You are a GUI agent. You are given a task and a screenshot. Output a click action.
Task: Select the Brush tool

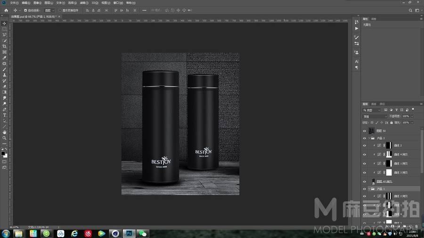(4, 69)
